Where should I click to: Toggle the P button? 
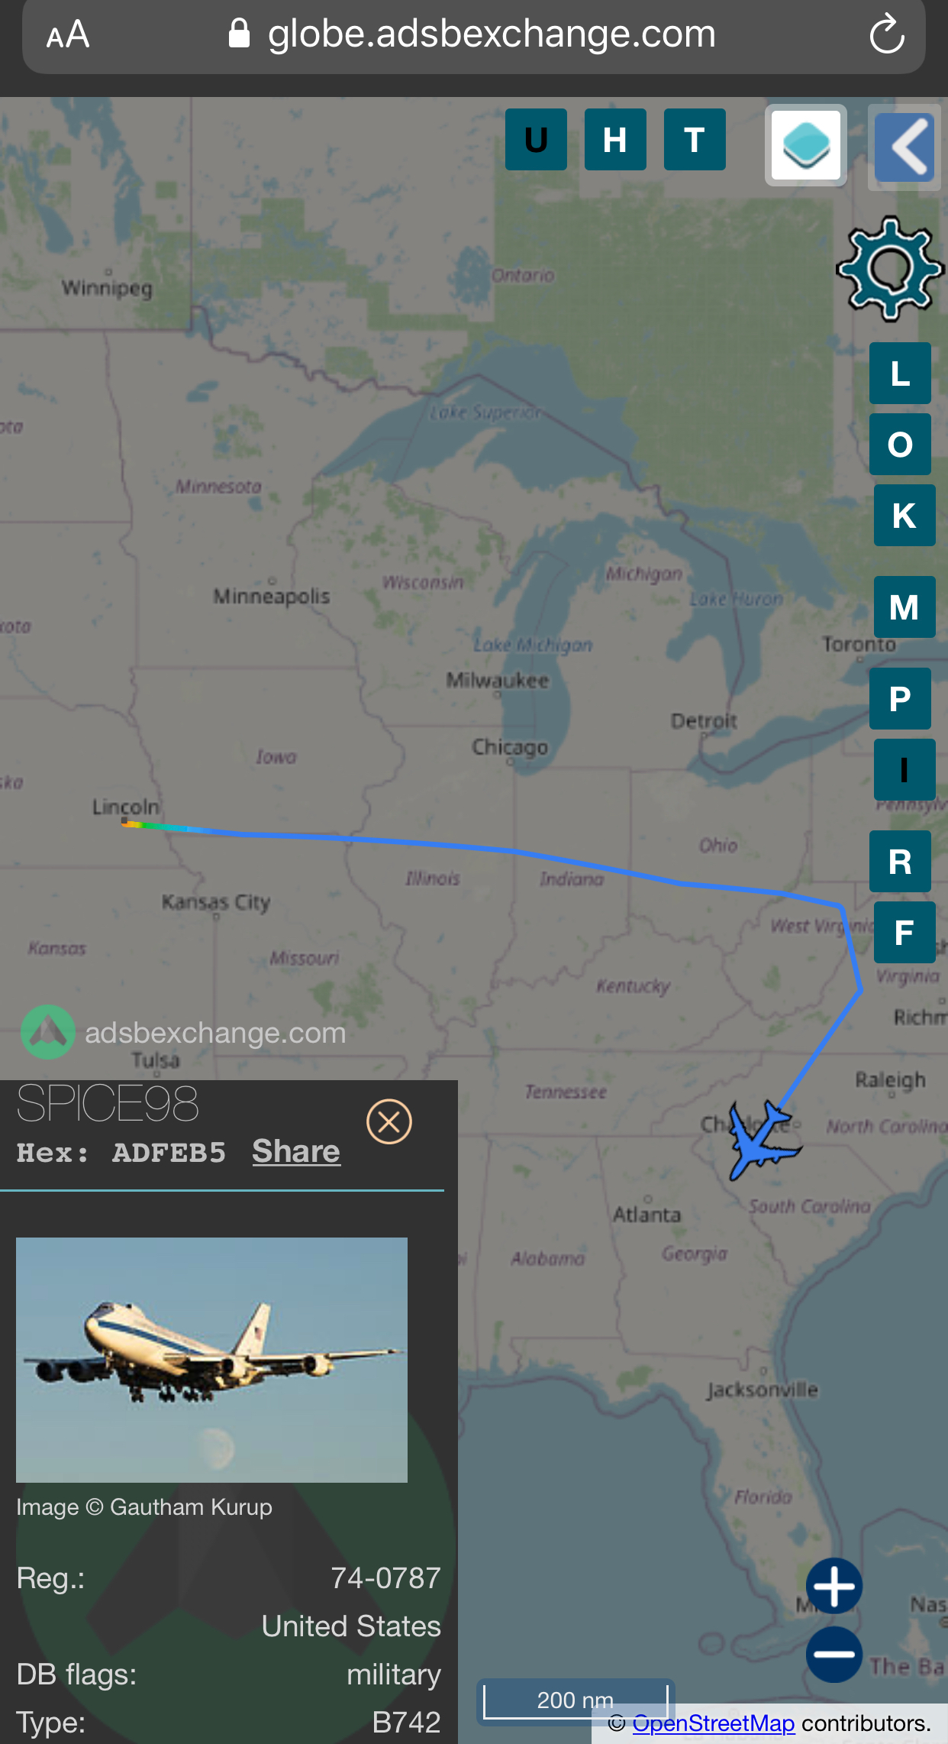901,698
